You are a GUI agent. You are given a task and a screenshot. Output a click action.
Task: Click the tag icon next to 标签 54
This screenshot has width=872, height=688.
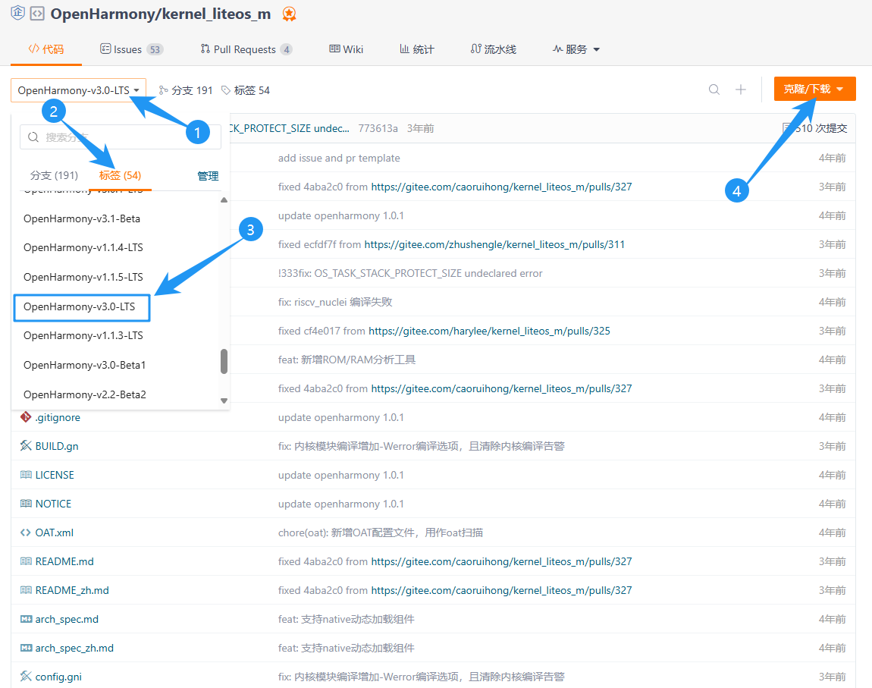[226, 90]
